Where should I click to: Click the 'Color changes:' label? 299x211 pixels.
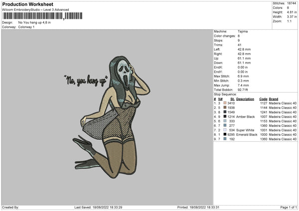(x=225, y=36)
